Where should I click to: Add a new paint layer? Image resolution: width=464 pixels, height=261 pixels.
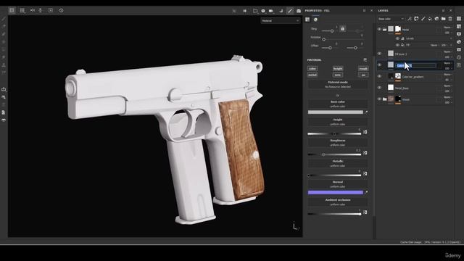coord(423,19)
